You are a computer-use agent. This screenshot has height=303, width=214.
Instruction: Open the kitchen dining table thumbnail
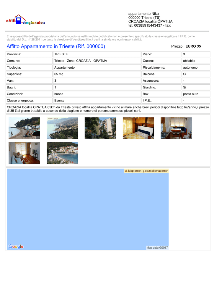[x=176, y=128]
